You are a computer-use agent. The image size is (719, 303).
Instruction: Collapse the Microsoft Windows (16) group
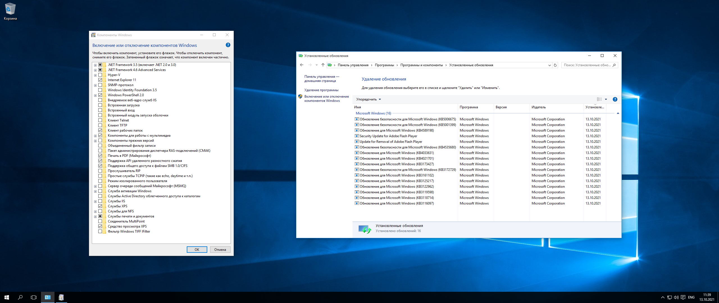click(618, 113)
